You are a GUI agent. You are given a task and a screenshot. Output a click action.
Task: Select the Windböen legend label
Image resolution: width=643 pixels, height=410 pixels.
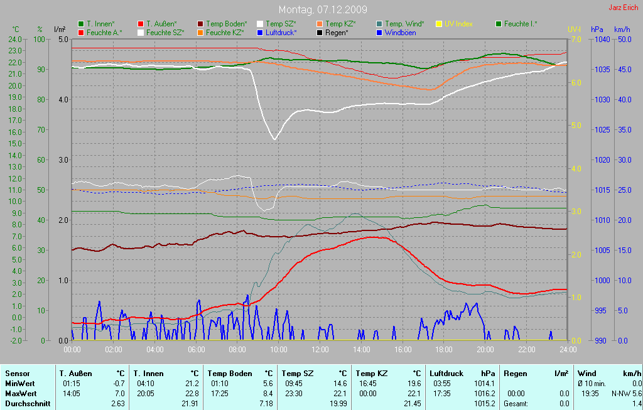point(400,33)
